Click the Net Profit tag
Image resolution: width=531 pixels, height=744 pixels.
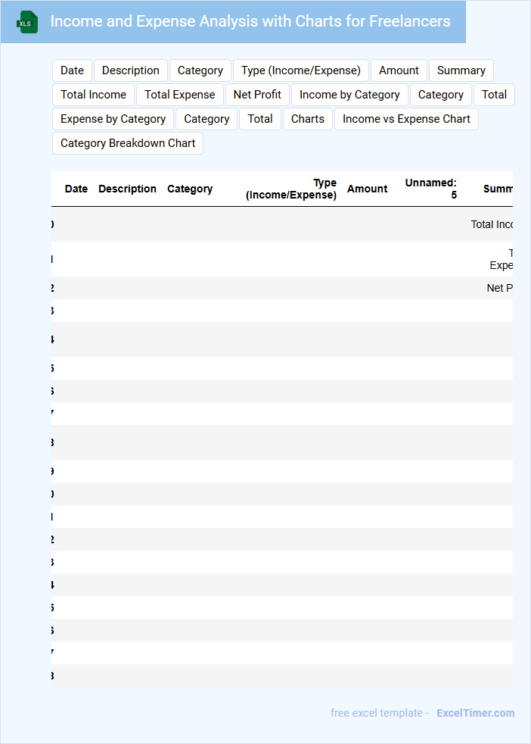point(257,95)
